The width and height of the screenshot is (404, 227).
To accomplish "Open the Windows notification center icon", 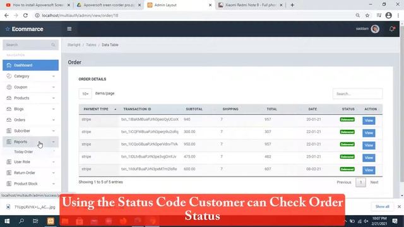I will 395,221.
